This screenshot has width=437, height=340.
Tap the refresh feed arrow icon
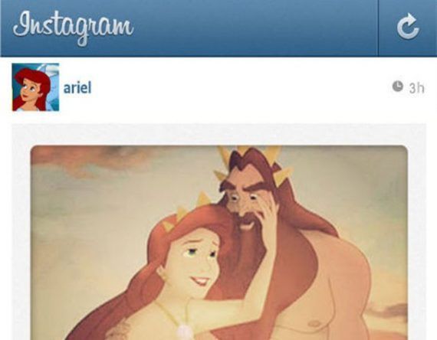[x=407, y=26]
